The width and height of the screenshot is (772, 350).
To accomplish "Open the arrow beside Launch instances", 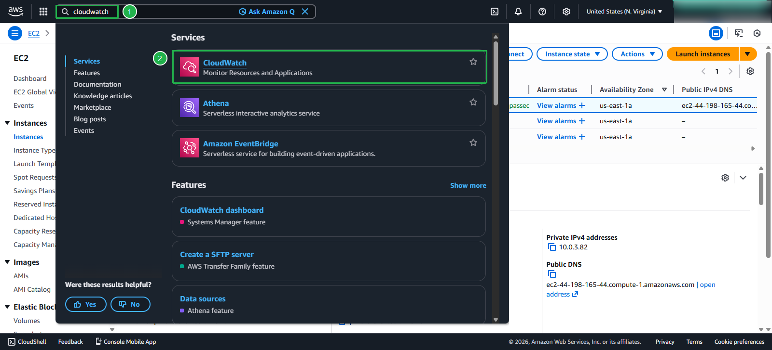I will click(x=747, y=54).
